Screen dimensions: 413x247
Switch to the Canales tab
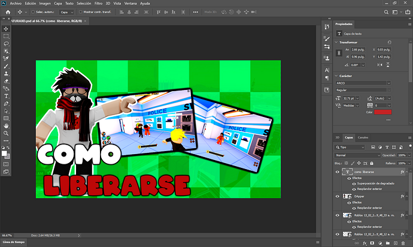click(x=363, y=137)
